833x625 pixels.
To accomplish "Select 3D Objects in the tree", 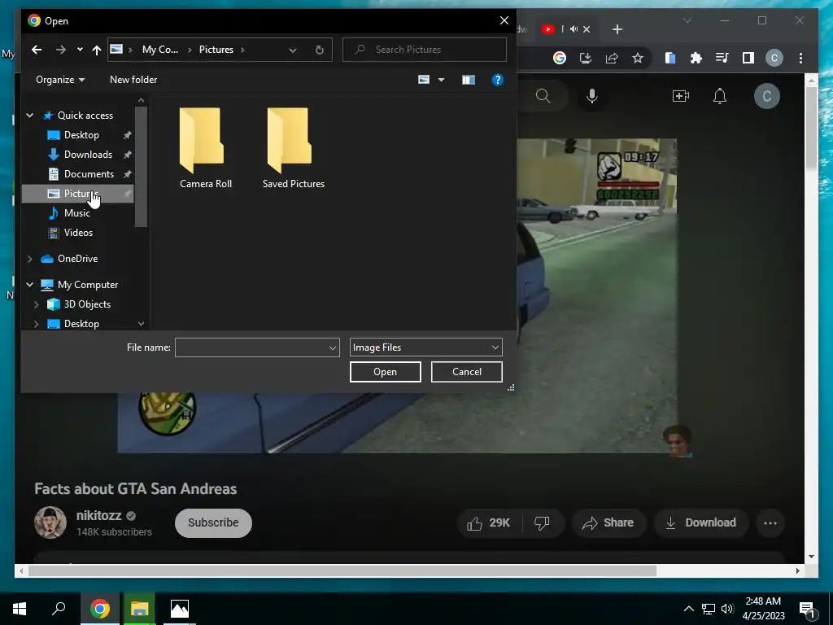I will coord(87,304).
